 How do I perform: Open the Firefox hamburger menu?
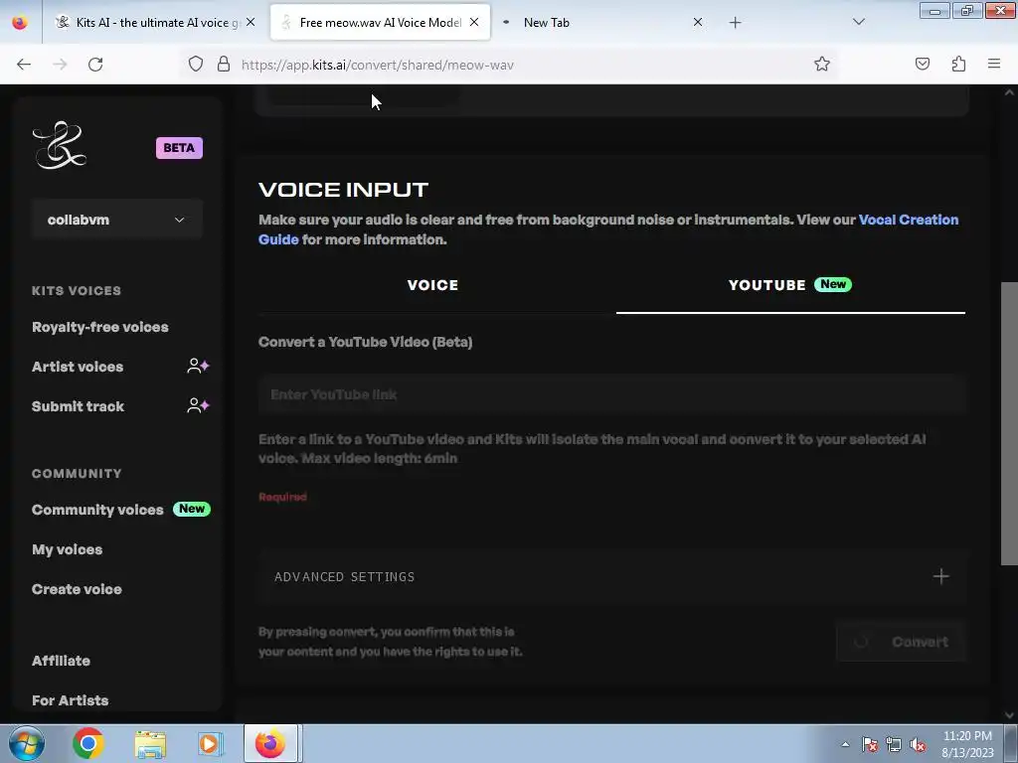[x=994, y=64]
